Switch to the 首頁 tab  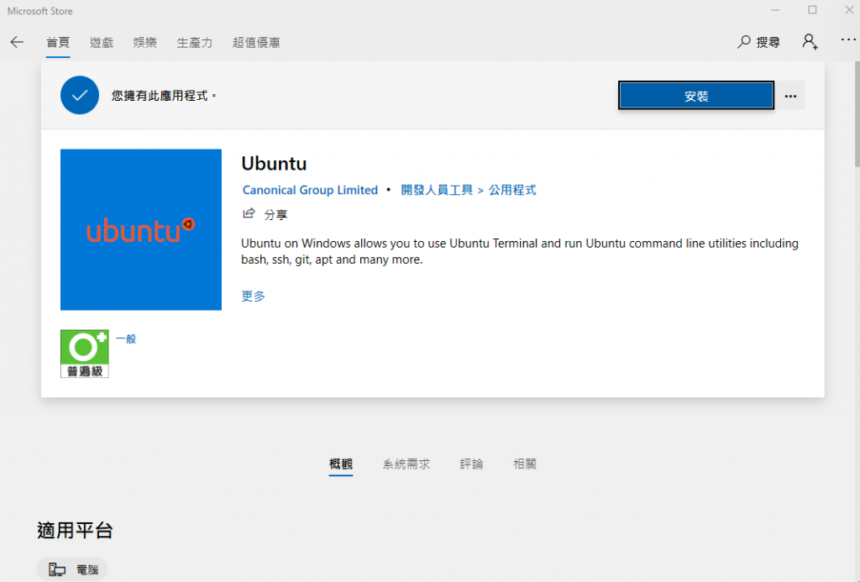point(58,42)
